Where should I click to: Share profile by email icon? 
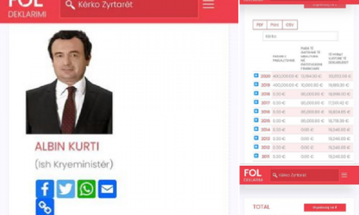click(x=107, y=189)
